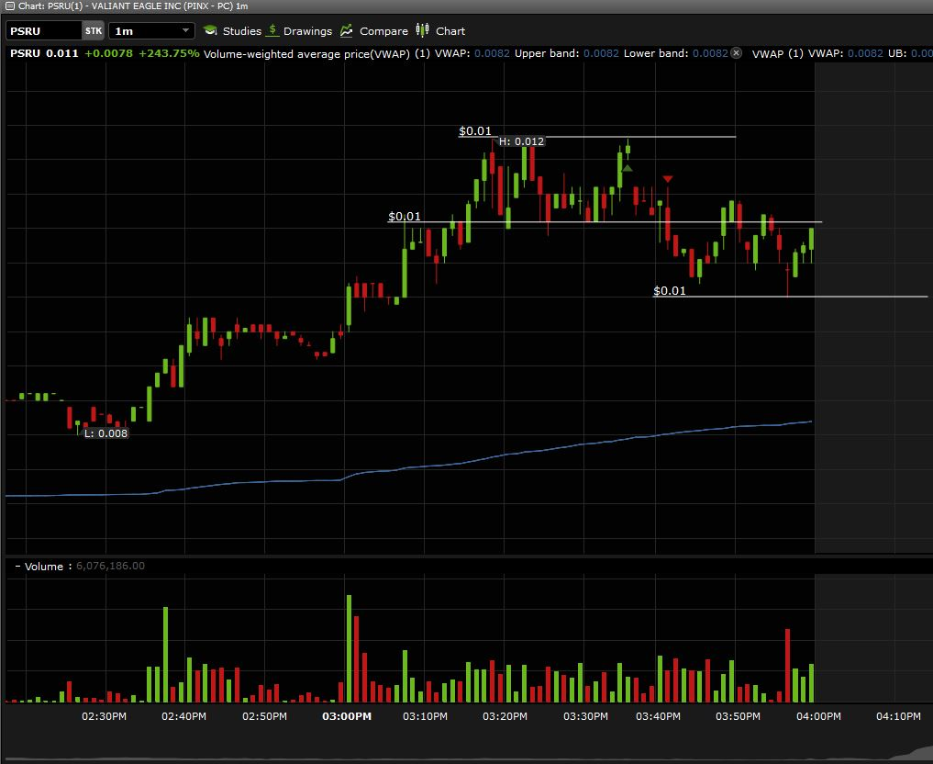Viewport: 933px width, 764px height.
Task: Open the Studies menu
Action: [x=241, y=31]
